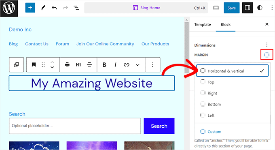Image resolution: width=275 pixels, height=150 pixels.
Task: Open the Contact Us navigation link
Action: pos(37,44)
